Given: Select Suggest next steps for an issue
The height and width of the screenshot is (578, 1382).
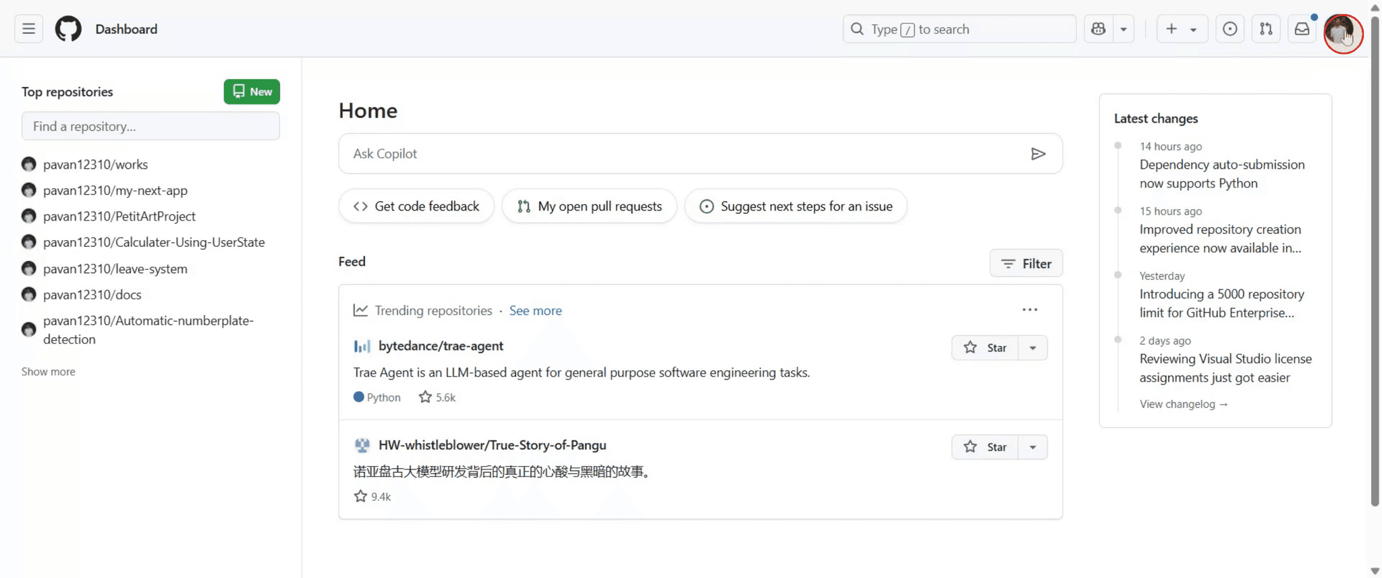Looking at the screenshot, I should pyautogui.click(x=796, y=206).
